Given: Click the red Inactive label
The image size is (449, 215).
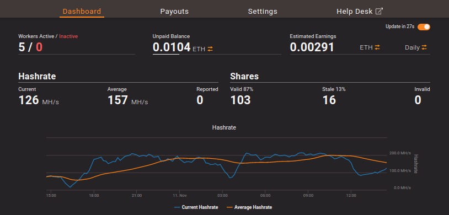Looking at the screenshot, I should 68,36.
